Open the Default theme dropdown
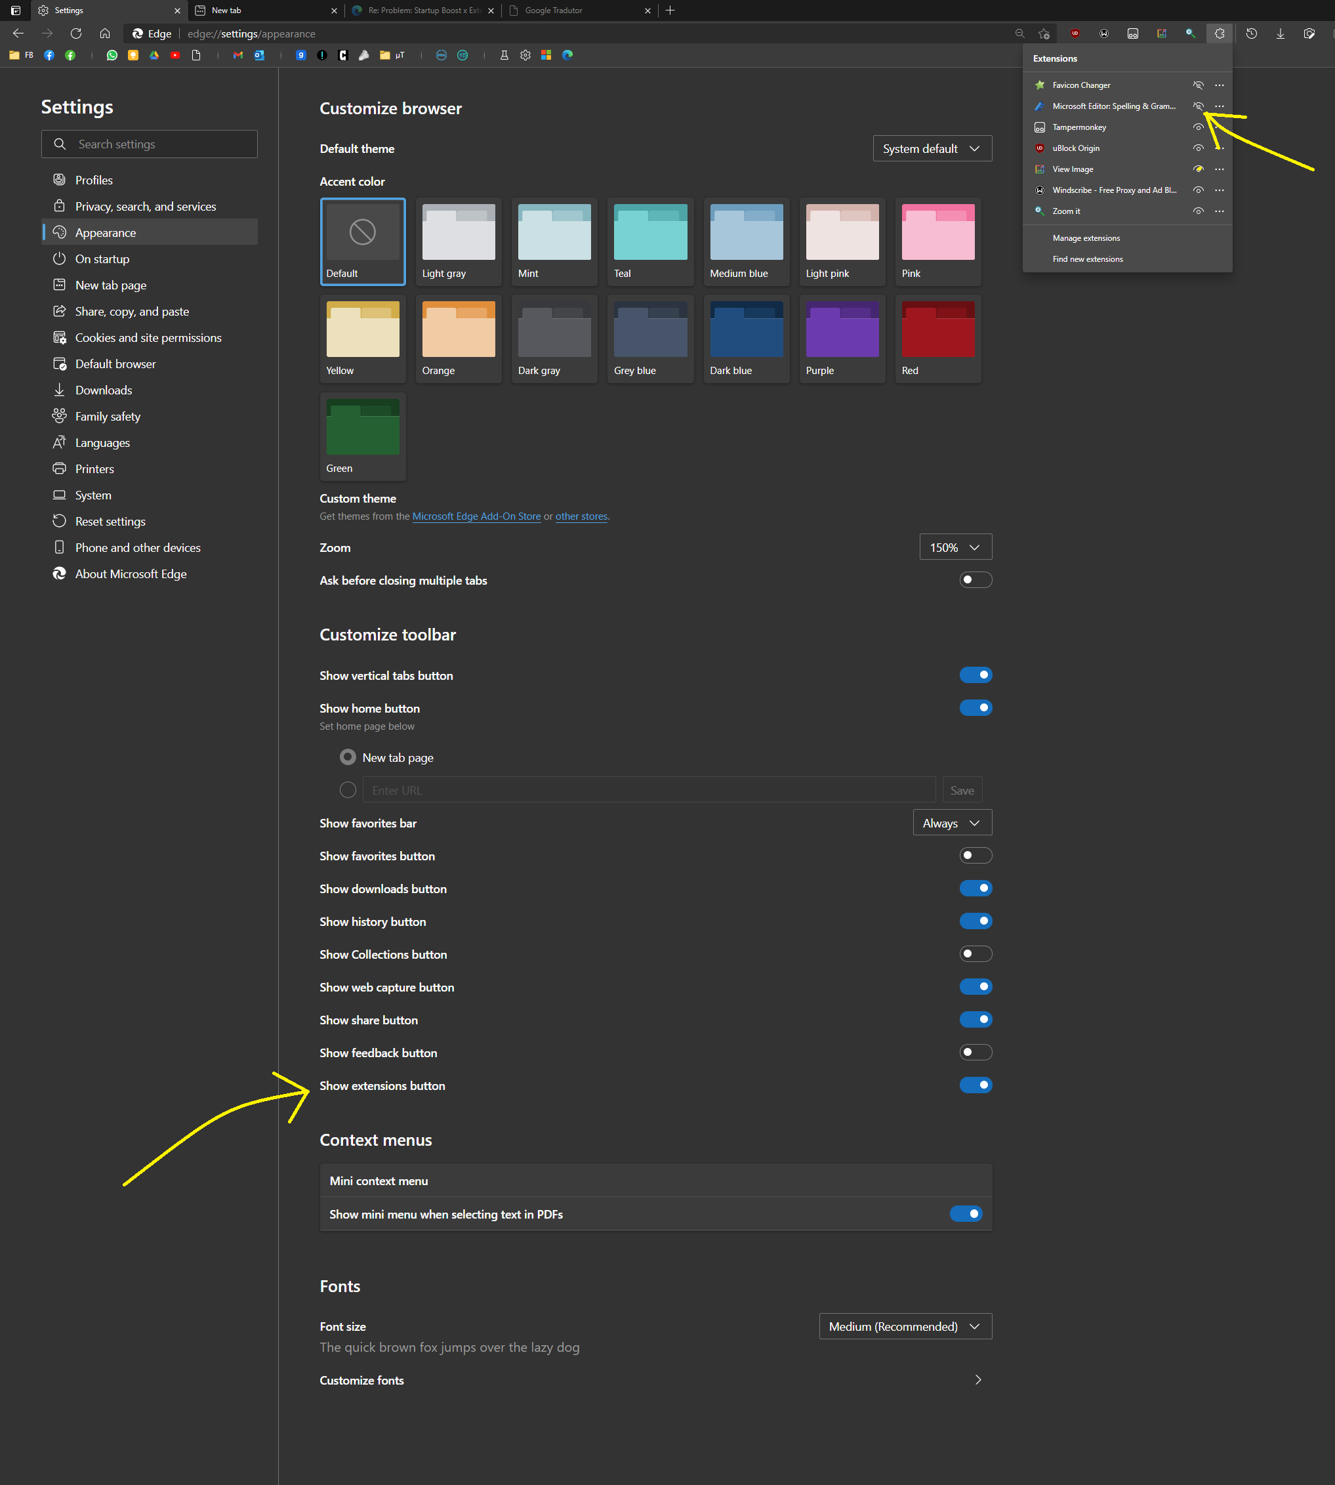Image resolution: width=1335 pixels, height=1485 pixels. point(932,148)
